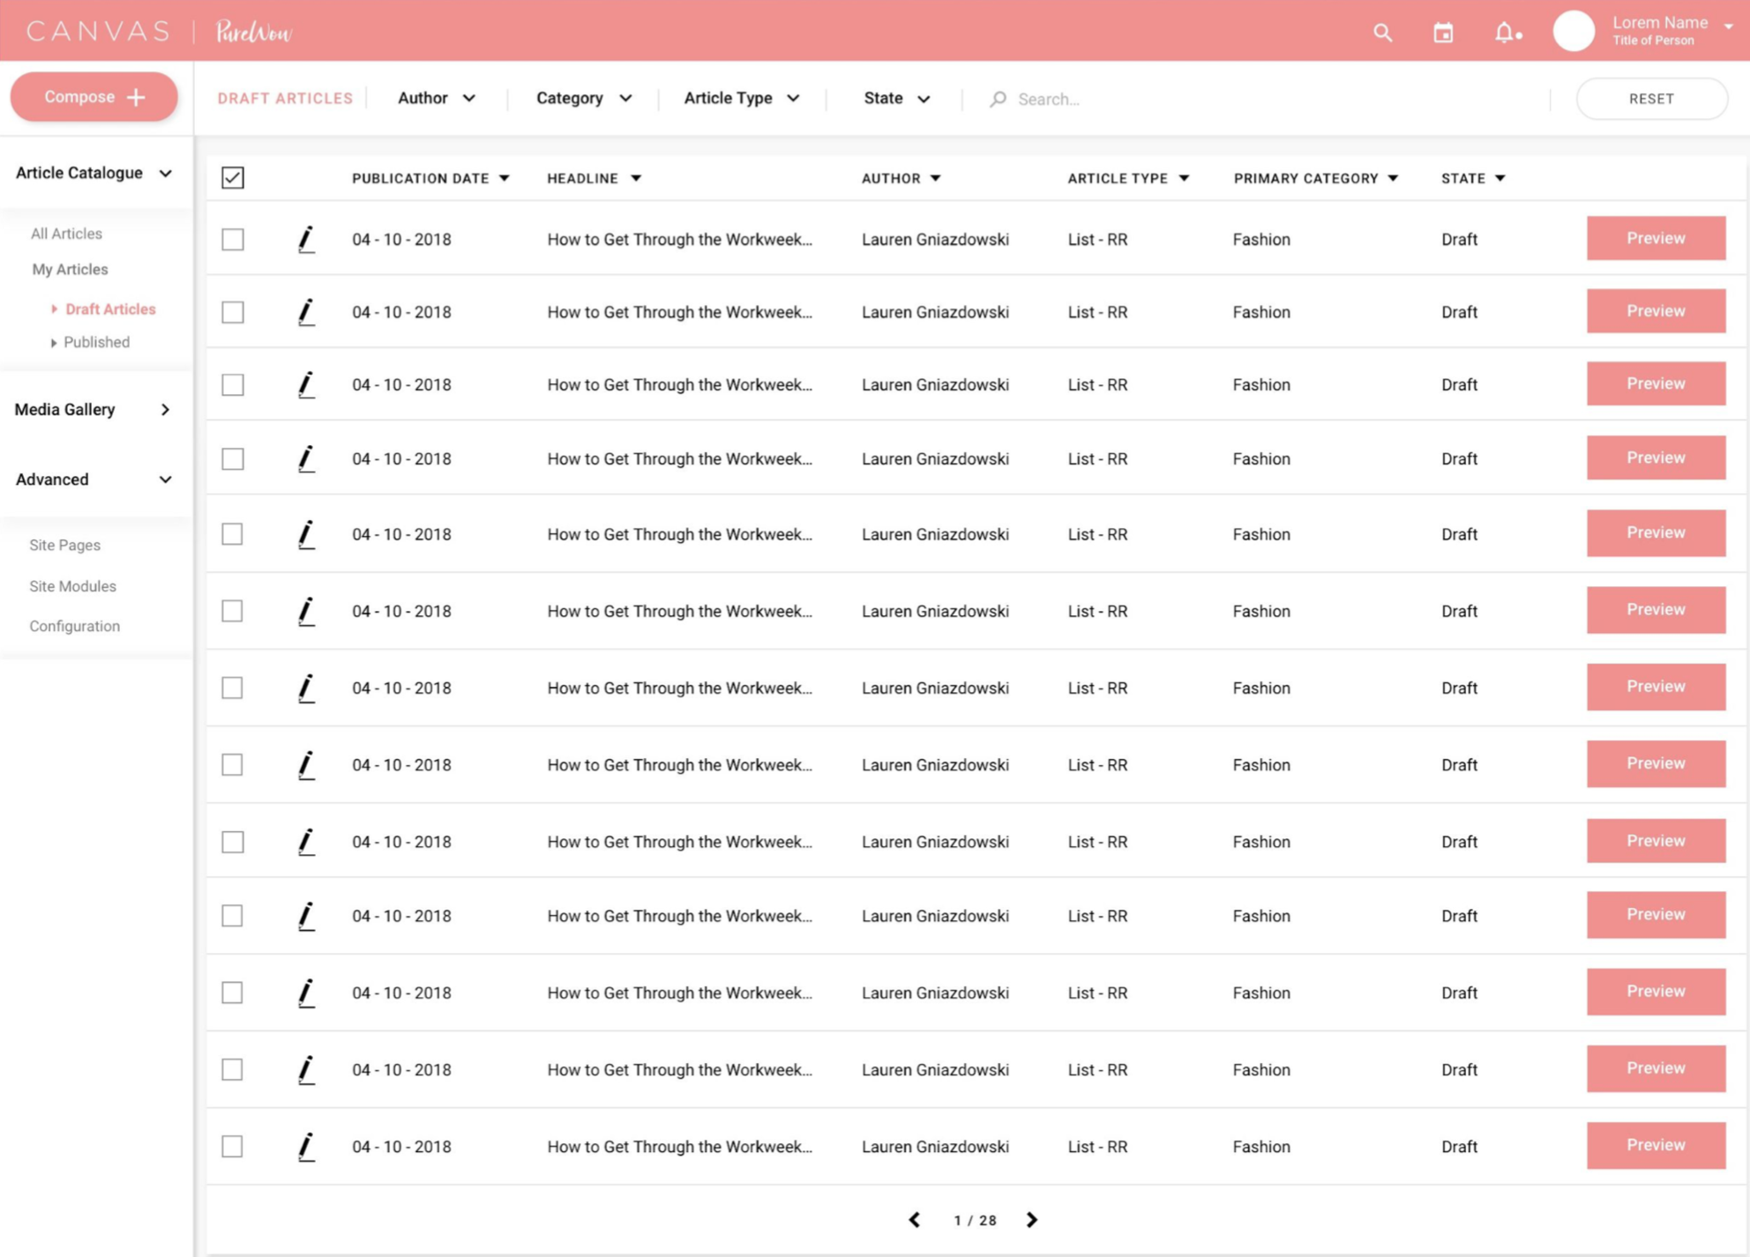Check the first article row checkbox

(x=233, y=240)
